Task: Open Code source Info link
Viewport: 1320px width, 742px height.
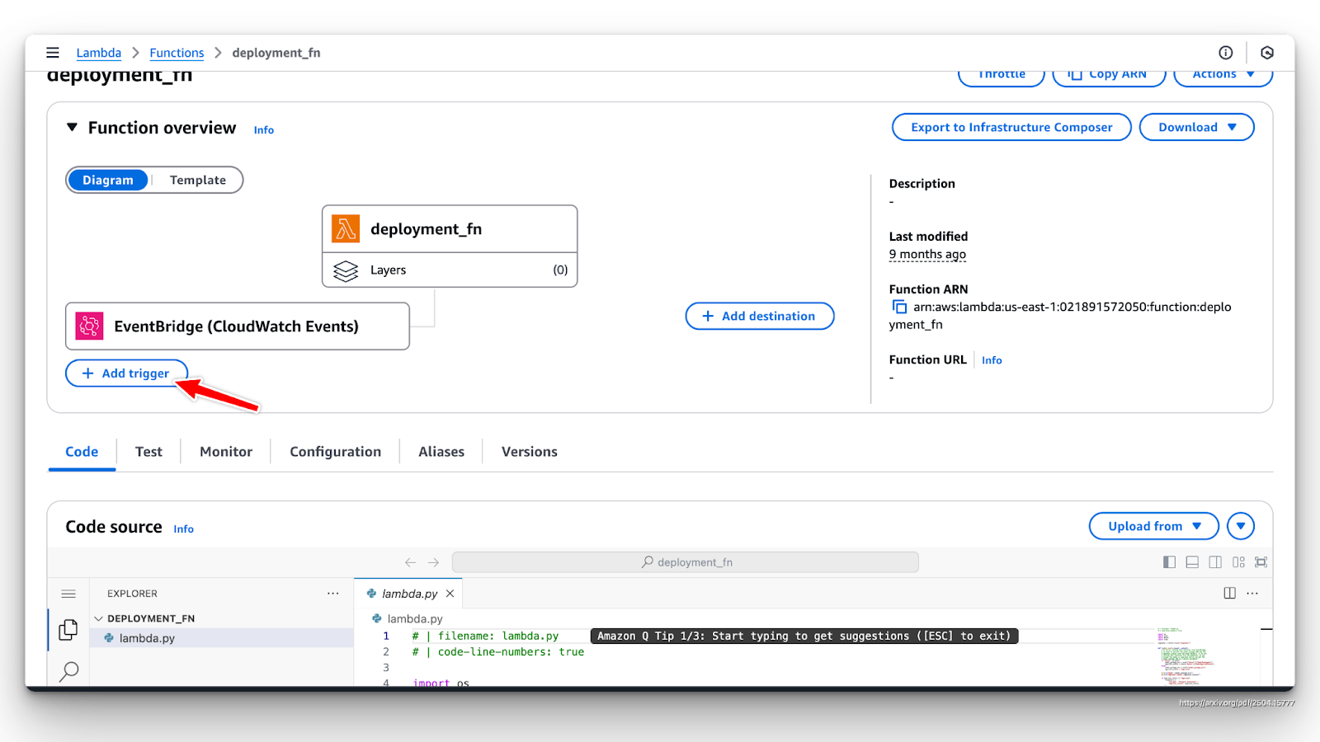Action: coord(183,529)
